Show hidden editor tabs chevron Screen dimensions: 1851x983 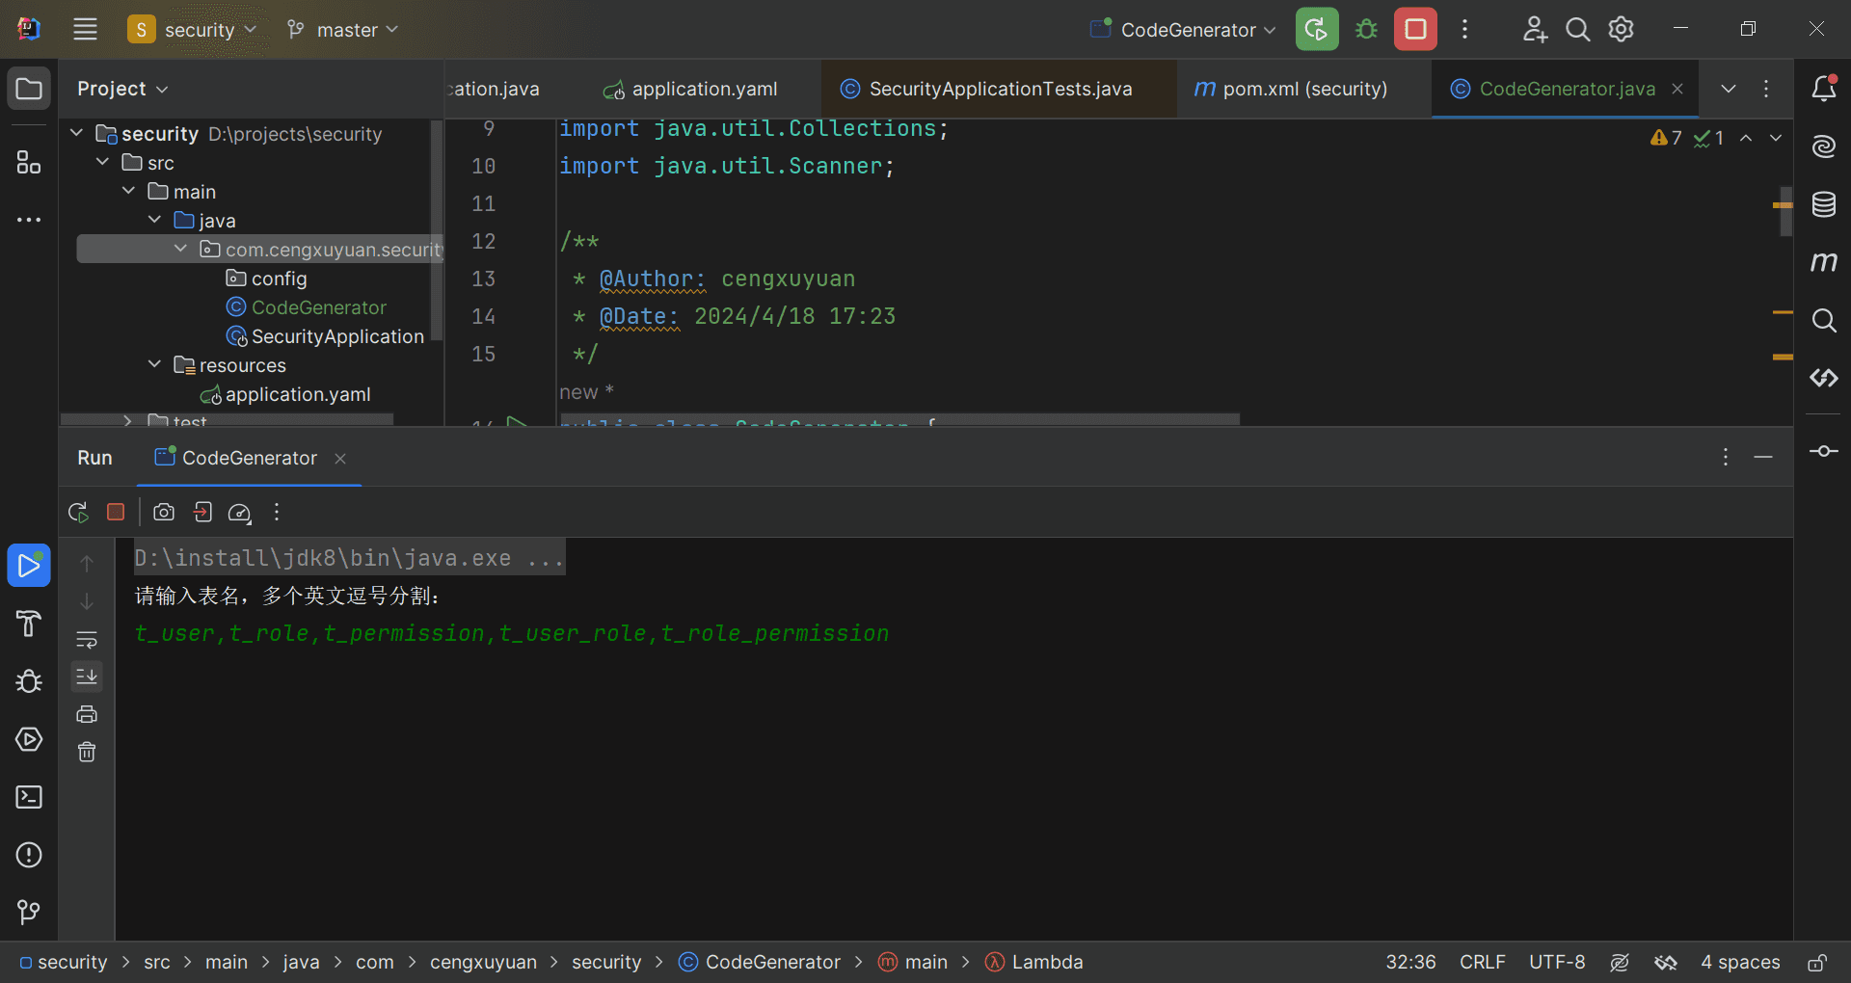(1729, 89)
